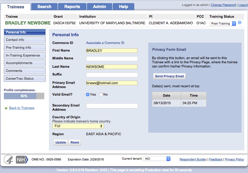Open the Privacy Policy link
Screen dimensions: 248x173
tap(234, 159)
